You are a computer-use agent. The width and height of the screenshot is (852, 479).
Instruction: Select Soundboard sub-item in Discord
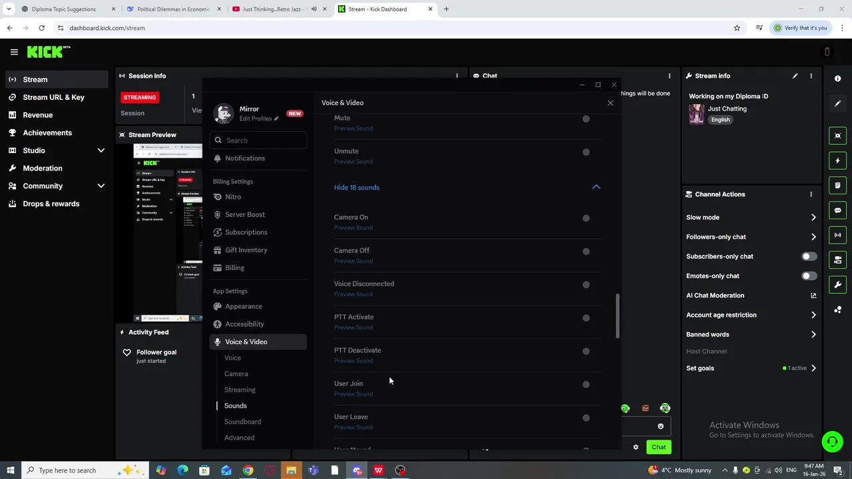(x=242, y=422)
